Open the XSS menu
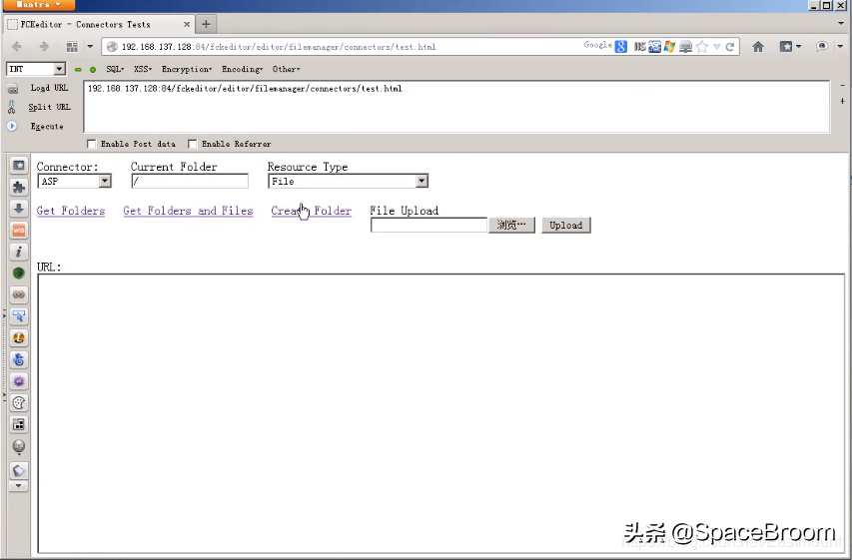 pos(143,69)
